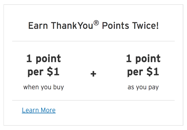Click the word Earn in heading
This screenshot has height=130, width=187.
pyautogui.click(x=38, y=26)
